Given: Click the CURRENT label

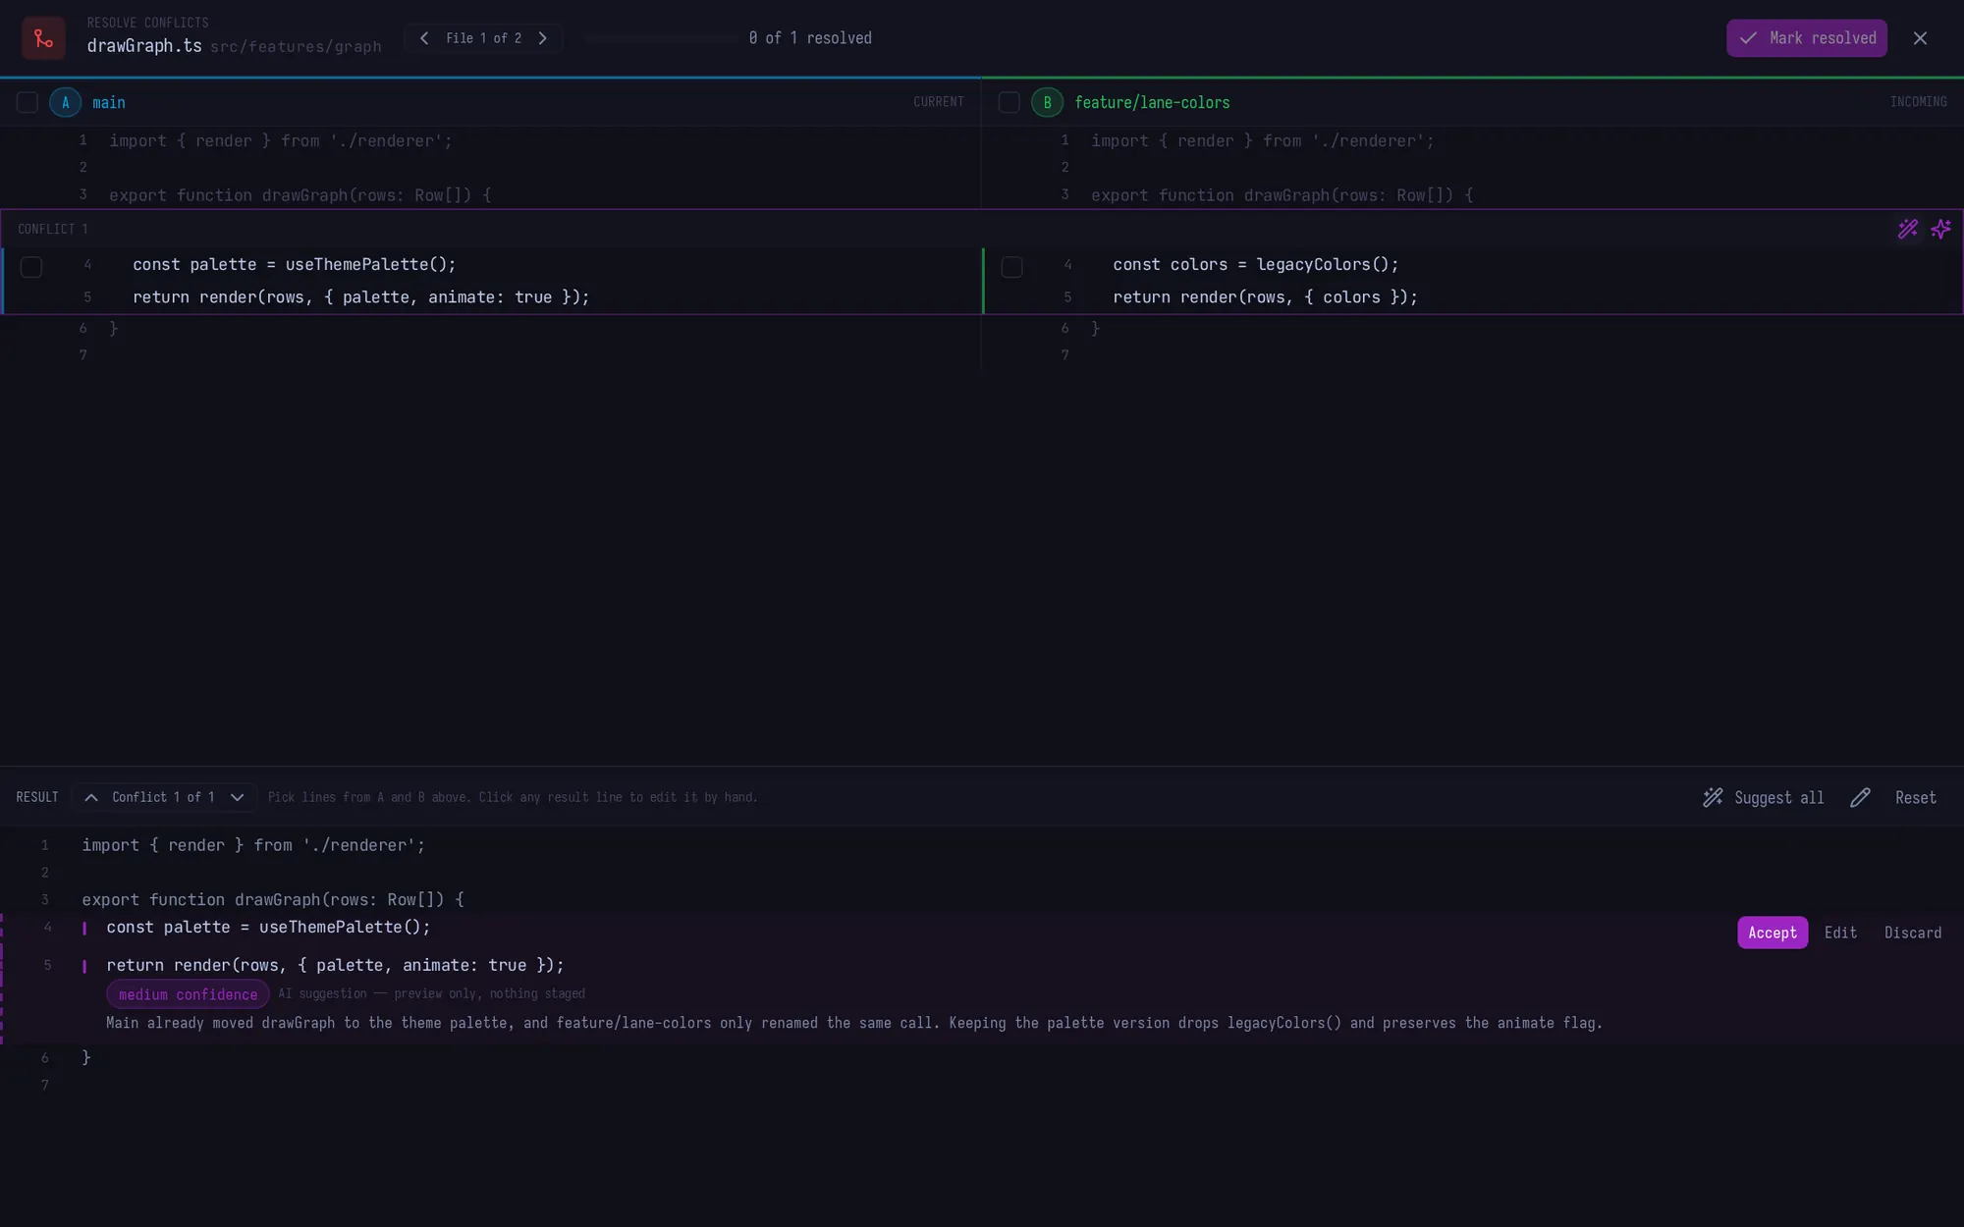Looking at the screenshot, I should [x=938, y=102].
